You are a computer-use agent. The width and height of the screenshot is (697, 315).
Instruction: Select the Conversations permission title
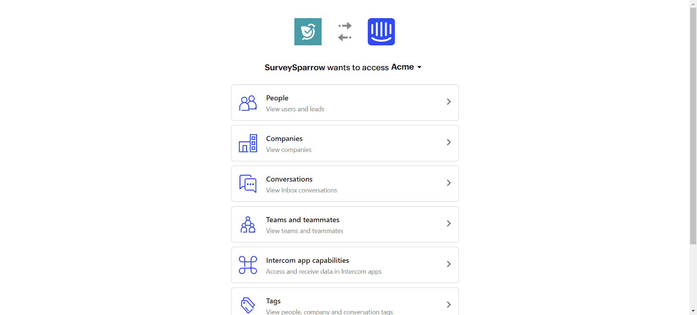(289, 179)
